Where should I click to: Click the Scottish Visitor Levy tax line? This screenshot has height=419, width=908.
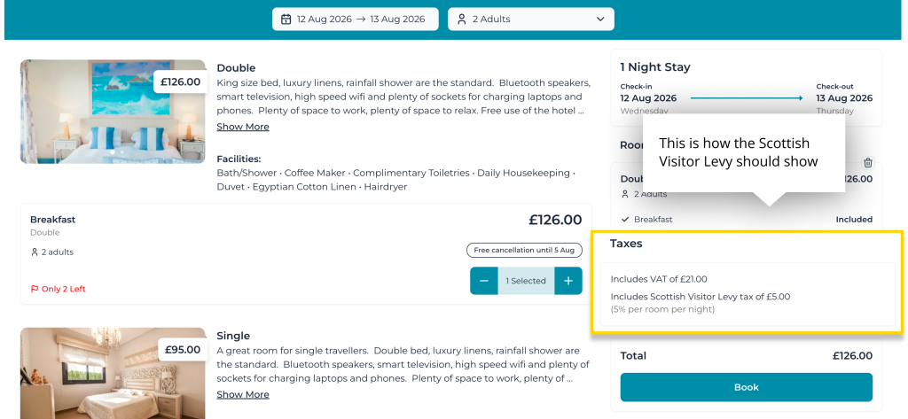pyautogui.click(x=701, y=297)
